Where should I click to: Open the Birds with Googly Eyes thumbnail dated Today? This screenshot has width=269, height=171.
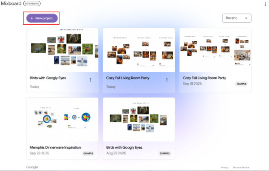tap(62, 50)
